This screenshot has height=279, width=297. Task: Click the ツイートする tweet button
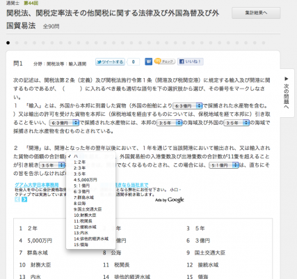coord(110,62)
